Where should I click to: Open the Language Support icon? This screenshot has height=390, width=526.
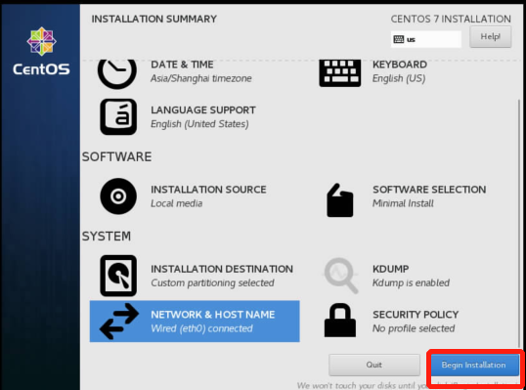[x=118, y=116]
